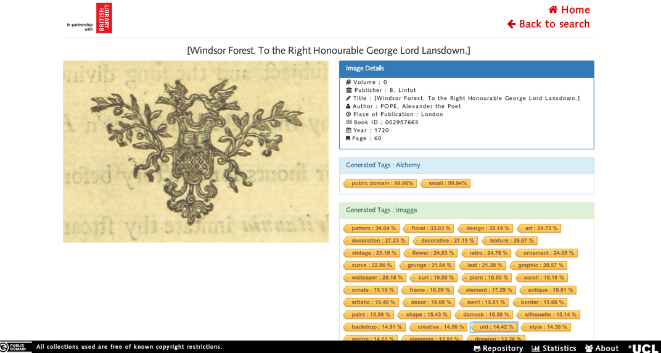
Task: Choose the 'retro : 24.76 %' tag
Action: tap(487, 253)
